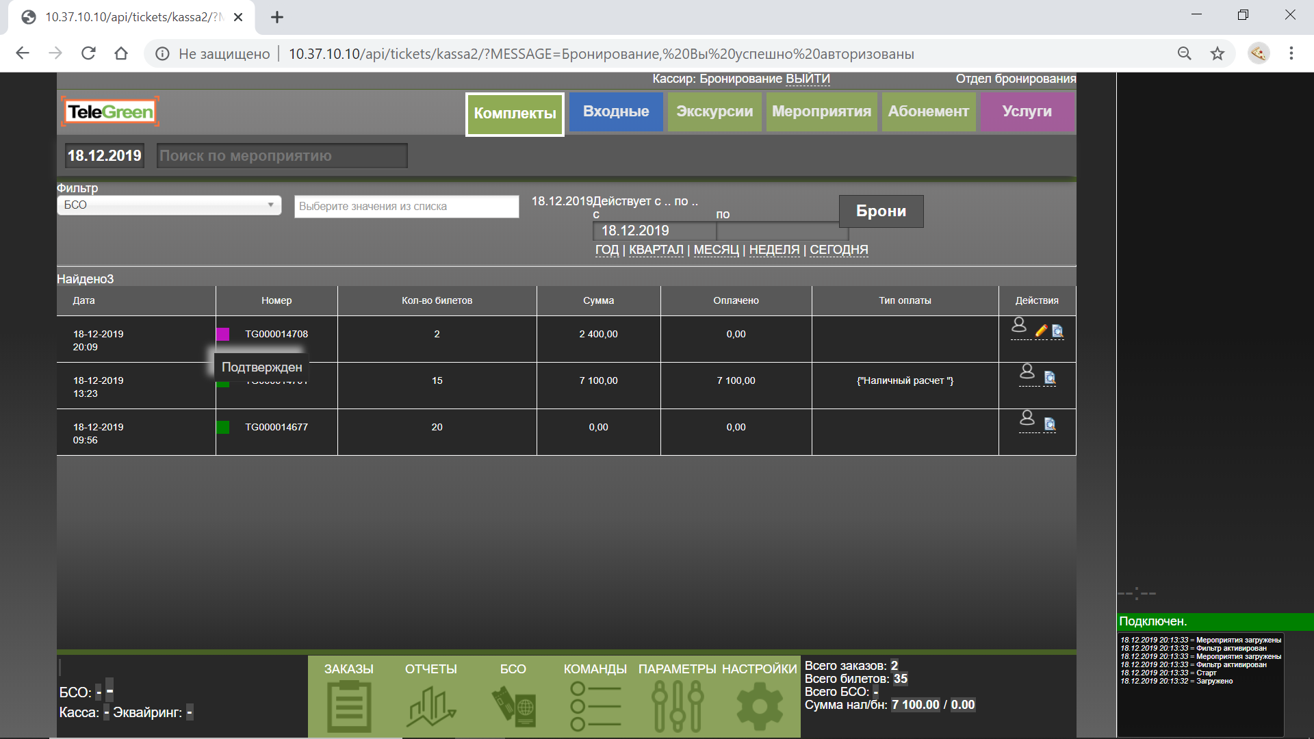This screenshot has width=1314, height=739.
Task: Open the НАСТРОЙКИ gear icon
Action: click(759, 706)
